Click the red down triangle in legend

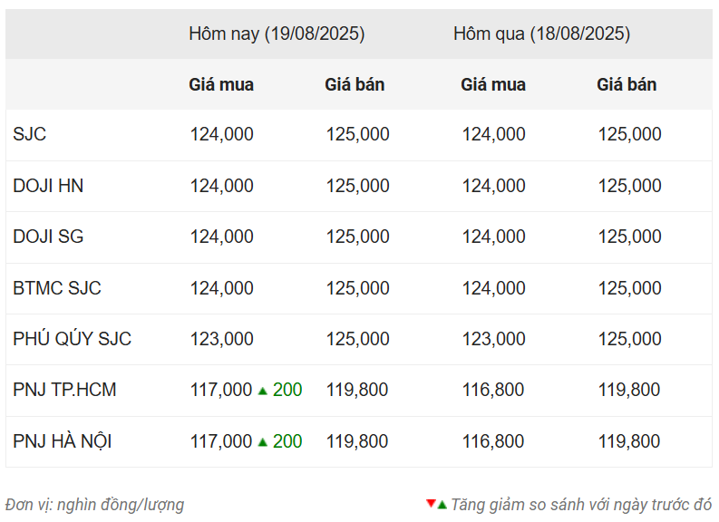click(431, 504)
